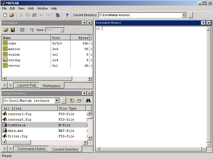The height and width of the screenshot is (159, 213).
Task: Undock the Command Window
Action: coord(203,23)
